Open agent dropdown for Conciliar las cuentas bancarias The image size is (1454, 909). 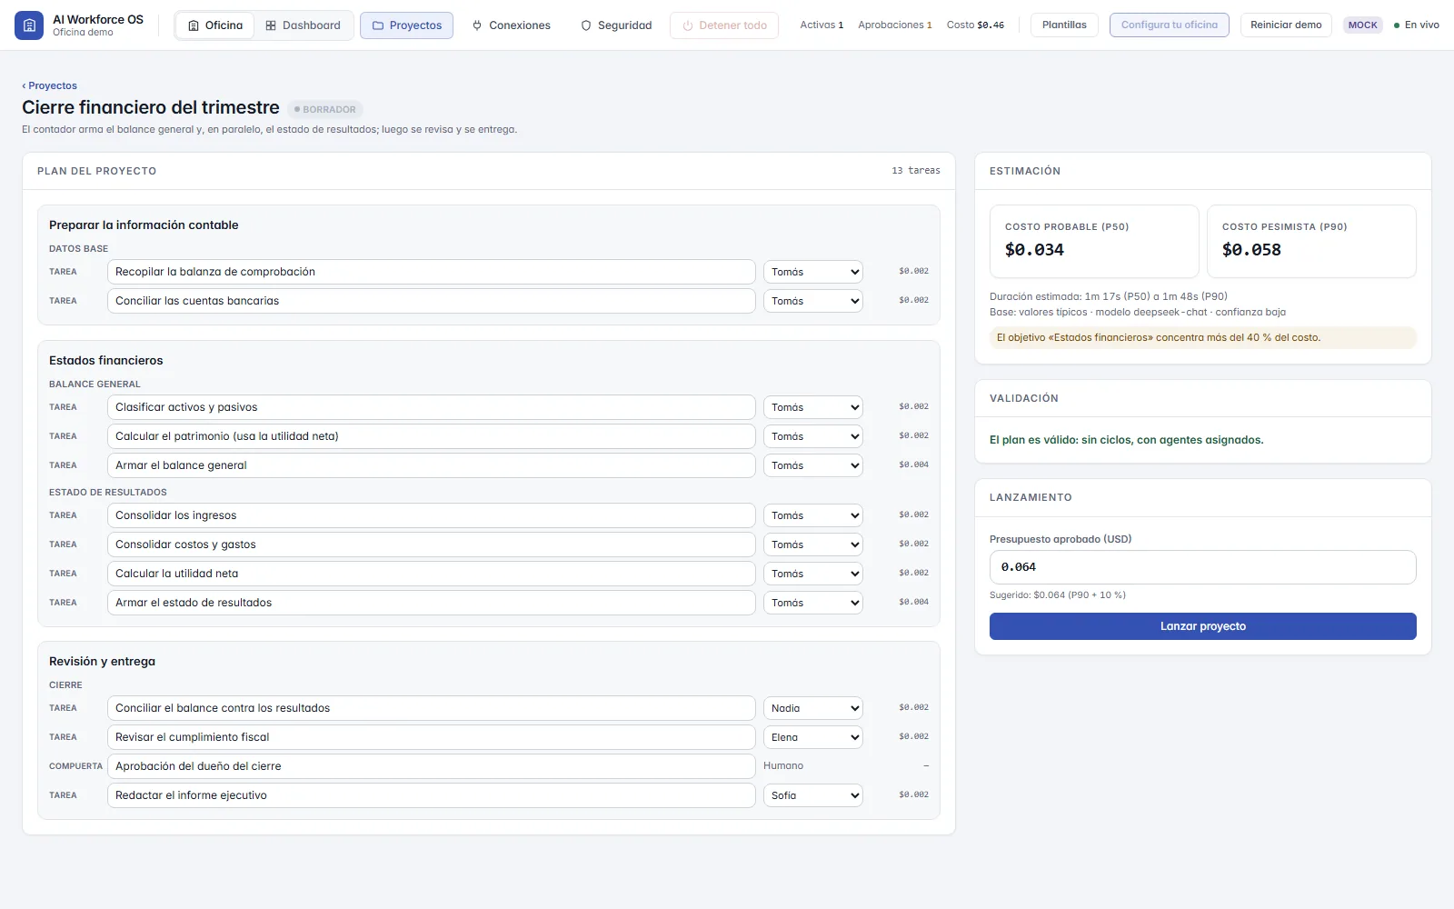pos(812,301)
